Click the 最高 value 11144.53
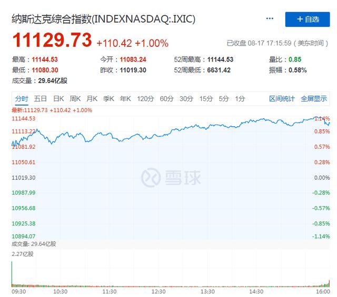337x297 pixels. click(45, 59)
